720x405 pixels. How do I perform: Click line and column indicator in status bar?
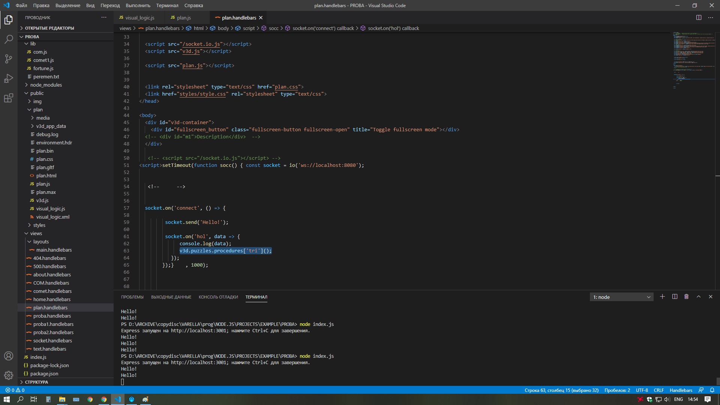[561, 390]
